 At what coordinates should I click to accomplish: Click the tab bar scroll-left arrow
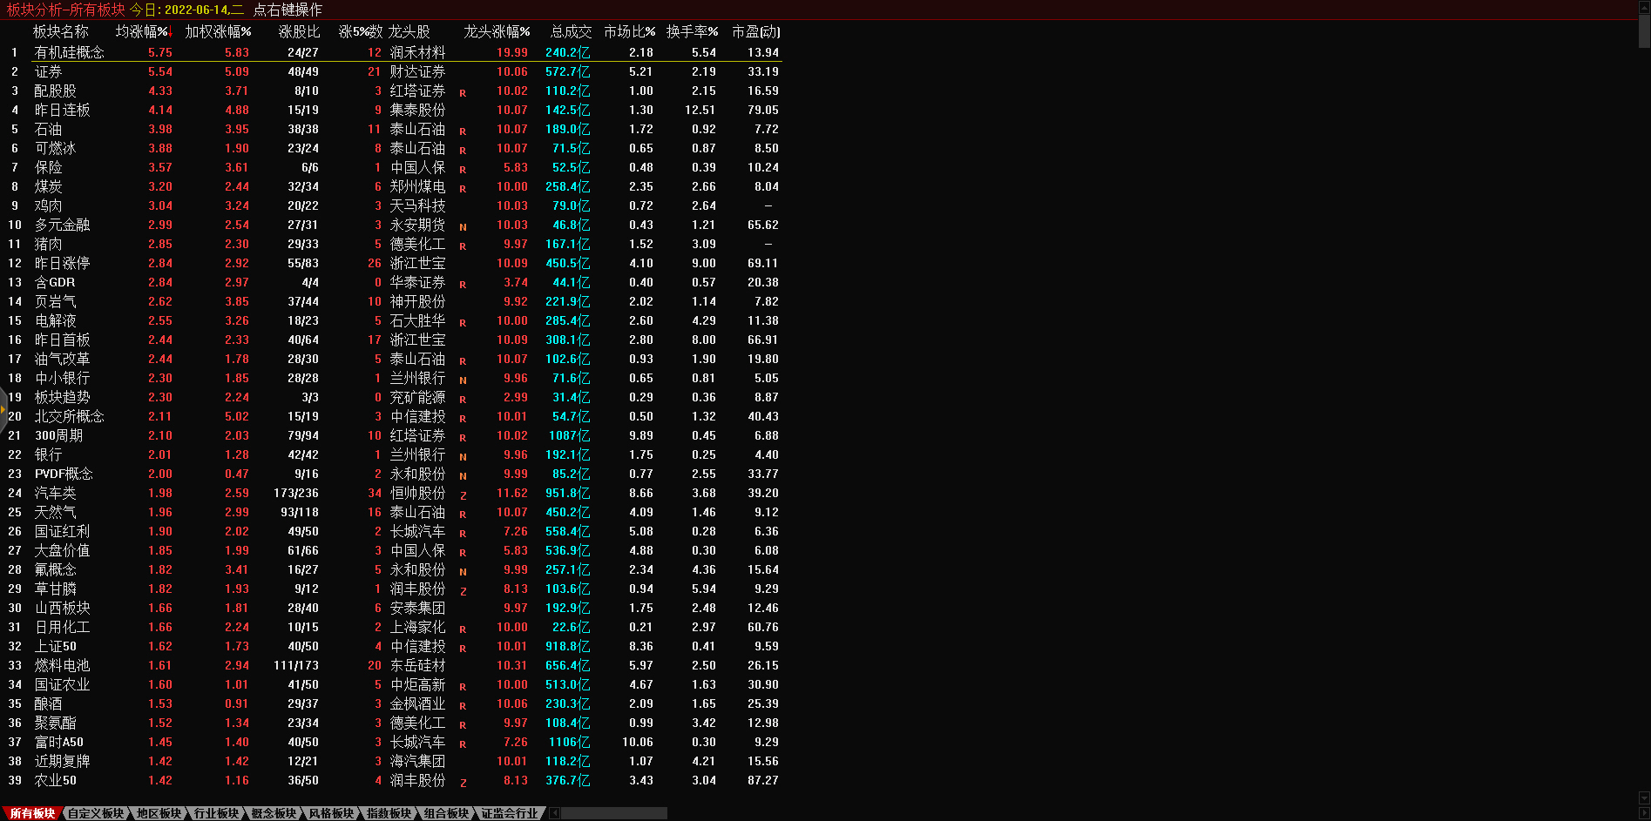pyautogui.click(x=555, y=813)
